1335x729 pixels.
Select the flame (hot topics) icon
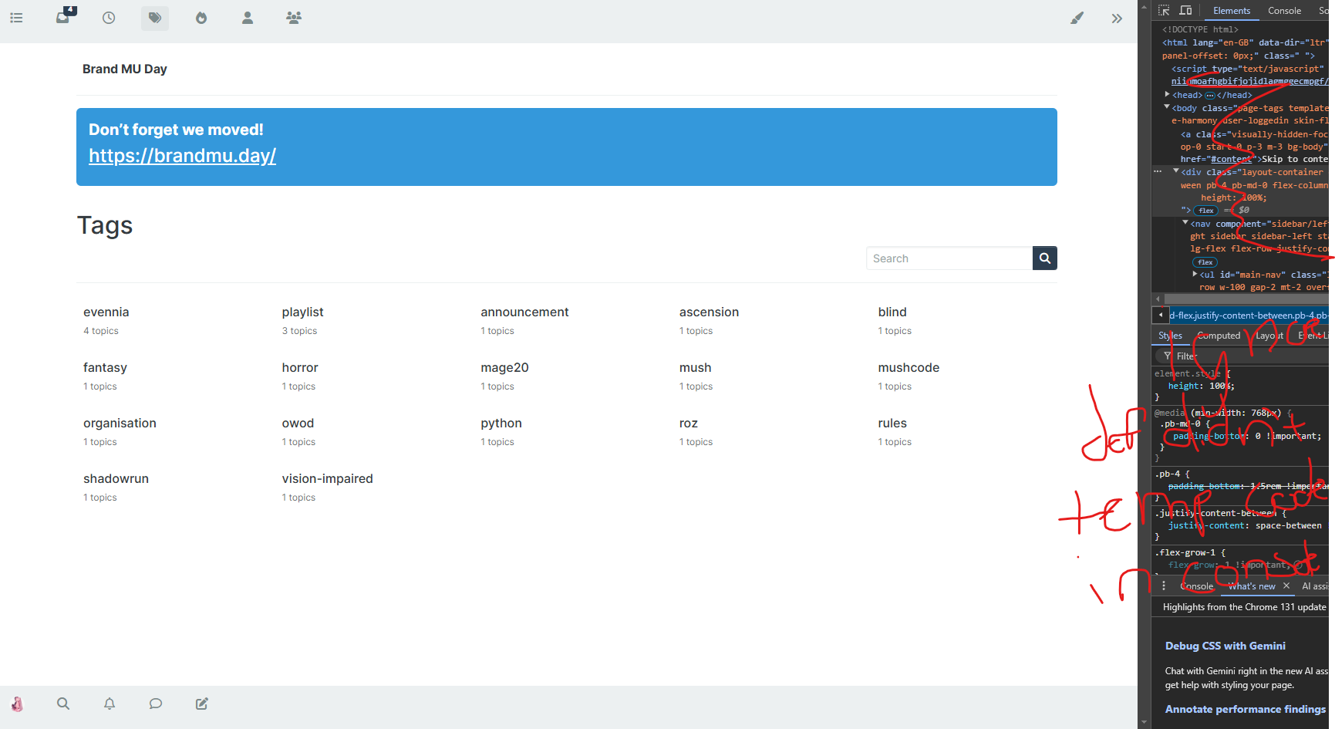(201, 18)
